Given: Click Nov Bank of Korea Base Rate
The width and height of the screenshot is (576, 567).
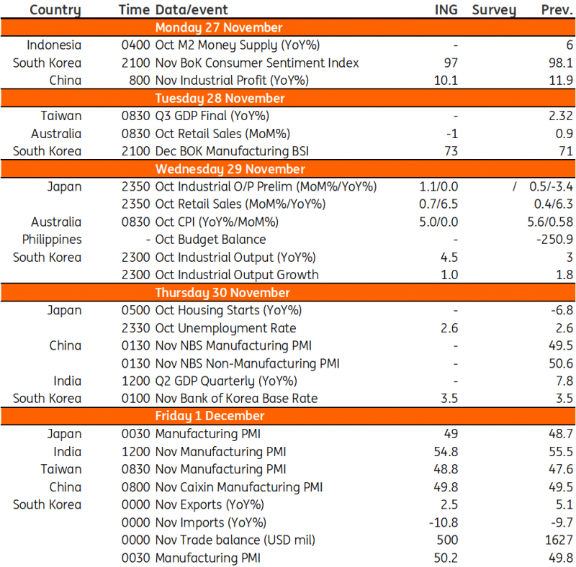Looking at the screenshot, I should click(x=236, y=399).
